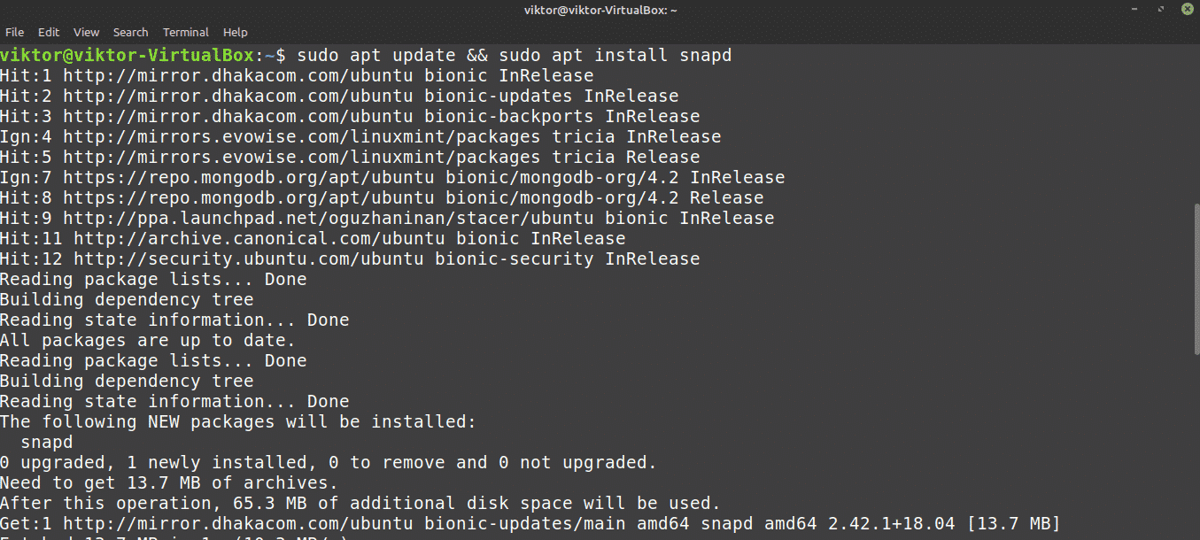Screen dimensions: 1200x540
Task: Open the Search menu
Action: tap(131, 32)
